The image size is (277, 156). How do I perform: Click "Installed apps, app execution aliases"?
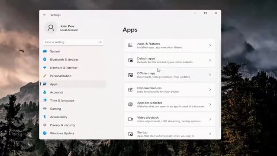click(159, 47)
